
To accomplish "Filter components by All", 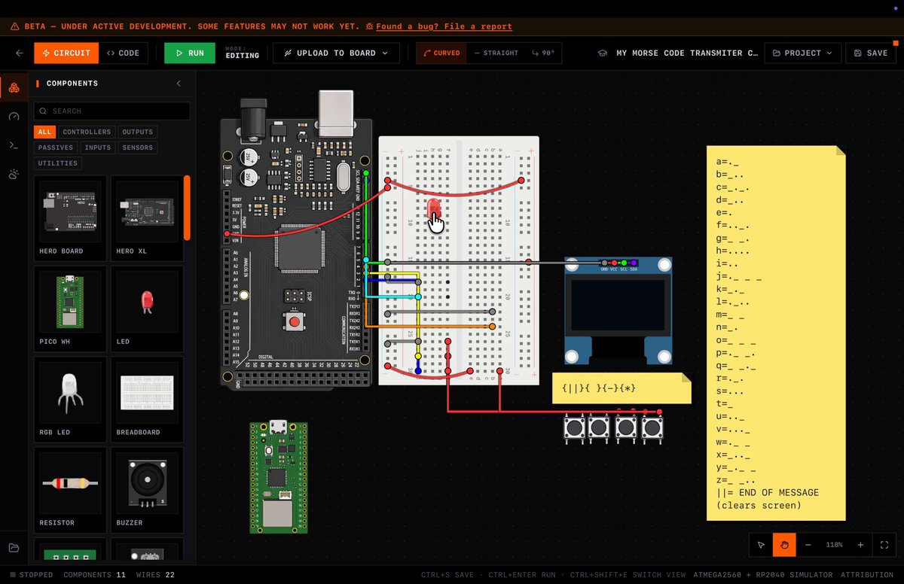I will pyautogui.click(x=45, y=132).
